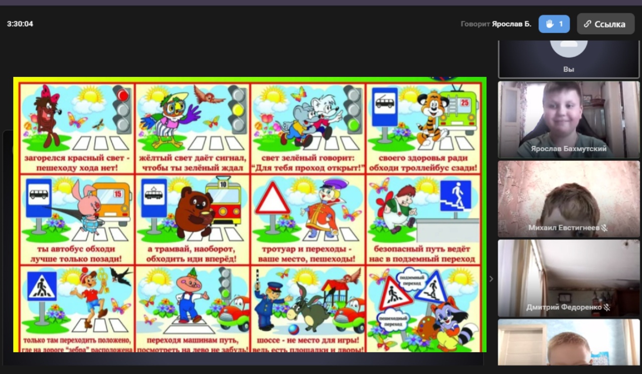Click caption 'ты автобус обходи лучше только позади!'

click(x=77, y=254)
